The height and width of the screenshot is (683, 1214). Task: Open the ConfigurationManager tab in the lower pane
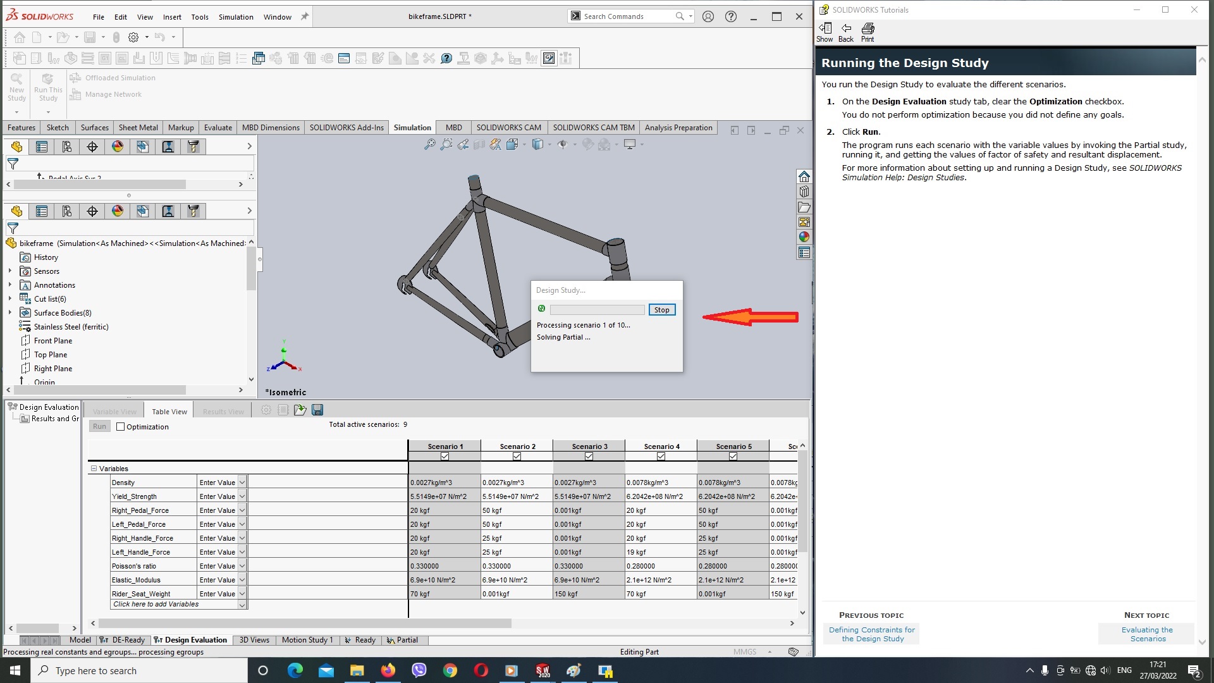tap(67, 211)
